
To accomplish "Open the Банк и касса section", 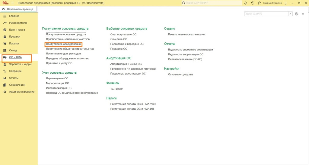I will [17, 30].
